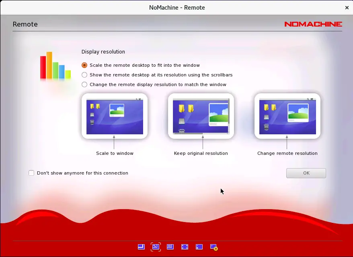Click the fullscreen four-arrows icon
The height and width of the screenshot is (257, 353).
click(x=185, y=247)
